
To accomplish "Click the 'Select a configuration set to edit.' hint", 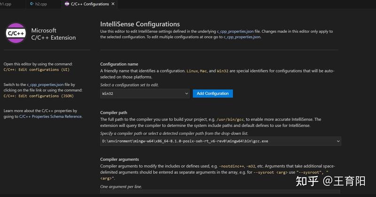I will pyautogui.click(x=130, y=85).
